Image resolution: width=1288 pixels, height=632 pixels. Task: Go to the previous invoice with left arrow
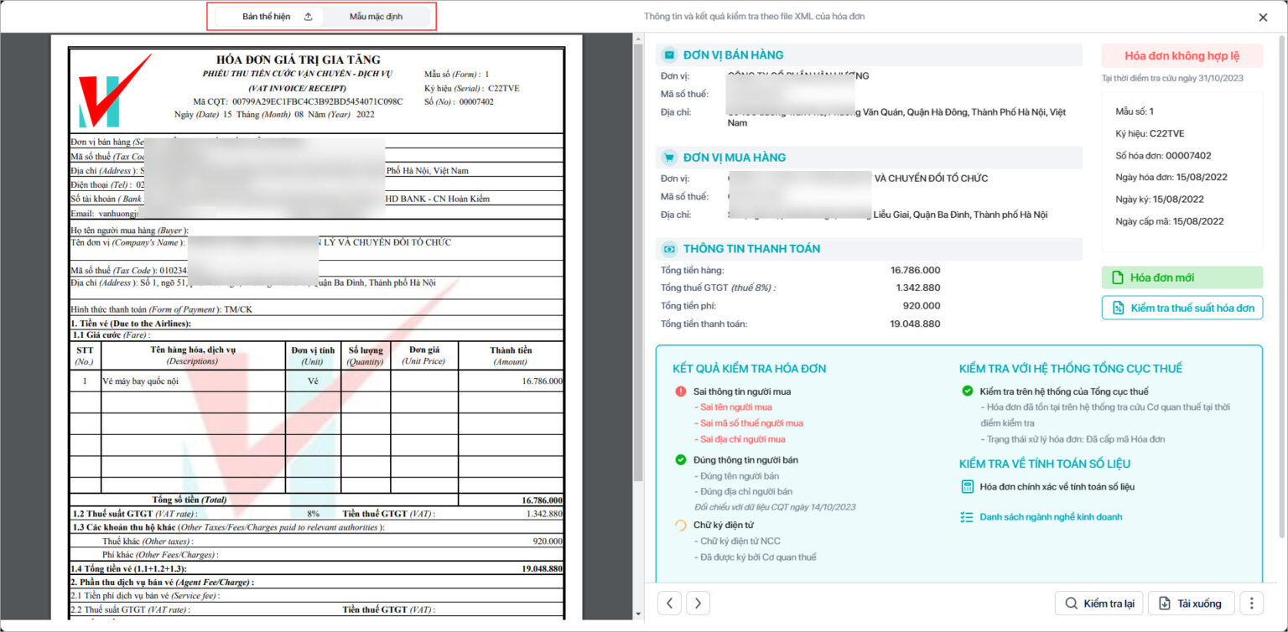(669, 603)
